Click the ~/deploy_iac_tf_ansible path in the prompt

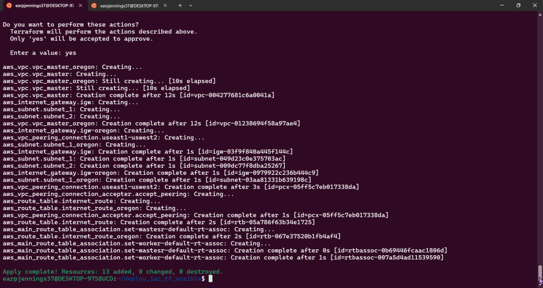point(159,278)
